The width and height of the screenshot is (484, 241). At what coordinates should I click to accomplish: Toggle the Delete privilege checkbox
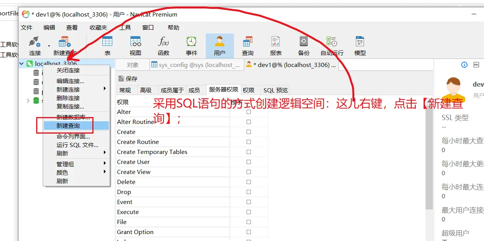click(x=249, y=182)
